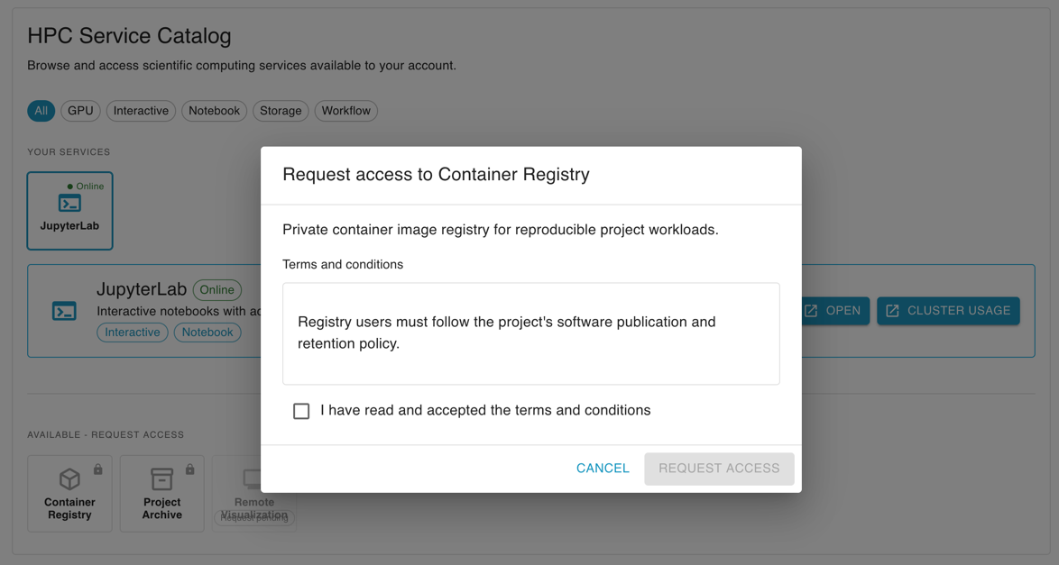Click the Request Access button
Viewport: 1059px width, 565px height.
tap(719, 469)
